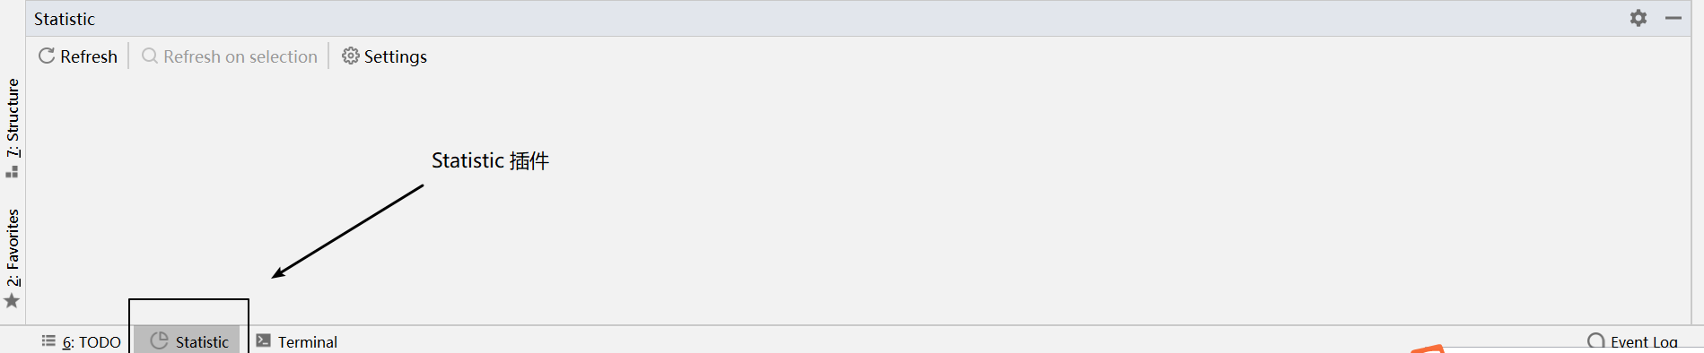Click the Event Log balloon icon
The image size is (1704, 353).
(x=1596, y=341)
